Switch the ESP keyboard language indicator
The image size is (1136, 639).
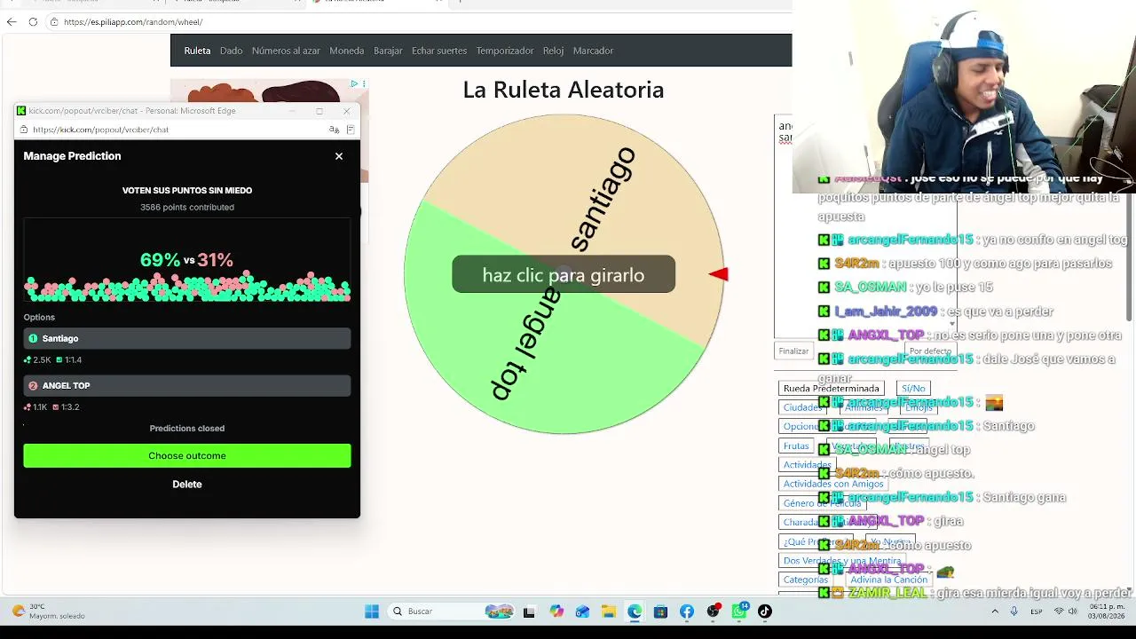point(1037,611)
